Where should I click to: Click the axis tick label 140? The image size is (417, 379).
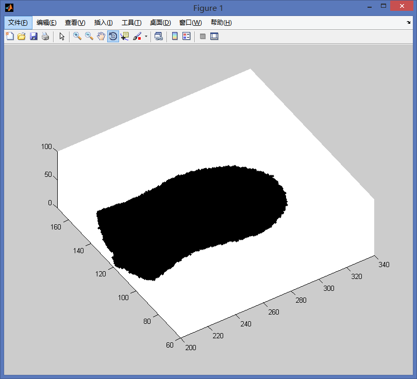[78, 251]
